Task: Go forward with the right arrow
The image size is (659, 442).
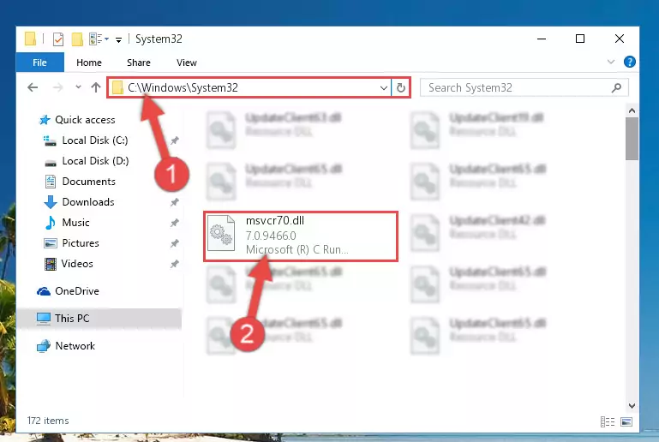Action: coord(57,87)
